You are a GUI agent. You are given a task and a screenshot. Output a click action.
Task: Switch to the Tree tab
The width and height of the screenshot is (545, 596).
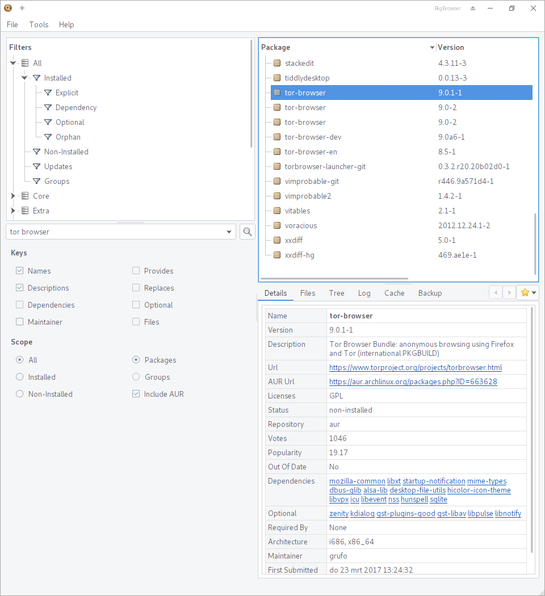[337, 293]
